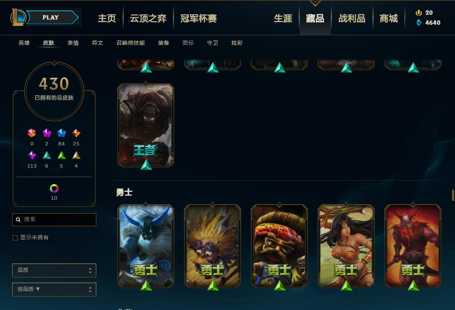
Task: Click the rainbow chroma ring icon
Action: pyautogui.click(x=54, y=188)
